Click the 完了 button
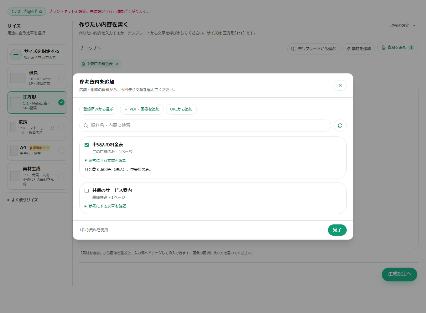 [x=337, y=230]
